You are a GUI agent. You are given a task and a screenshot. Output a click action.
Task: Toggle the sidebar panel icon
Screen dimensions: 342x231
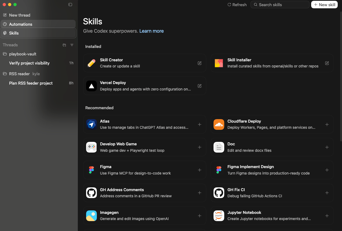click(x=70, y=5)
